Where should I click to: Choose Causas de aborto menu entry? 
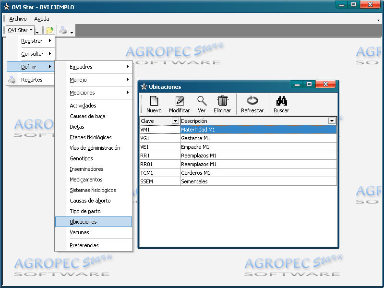click(93, 200)
